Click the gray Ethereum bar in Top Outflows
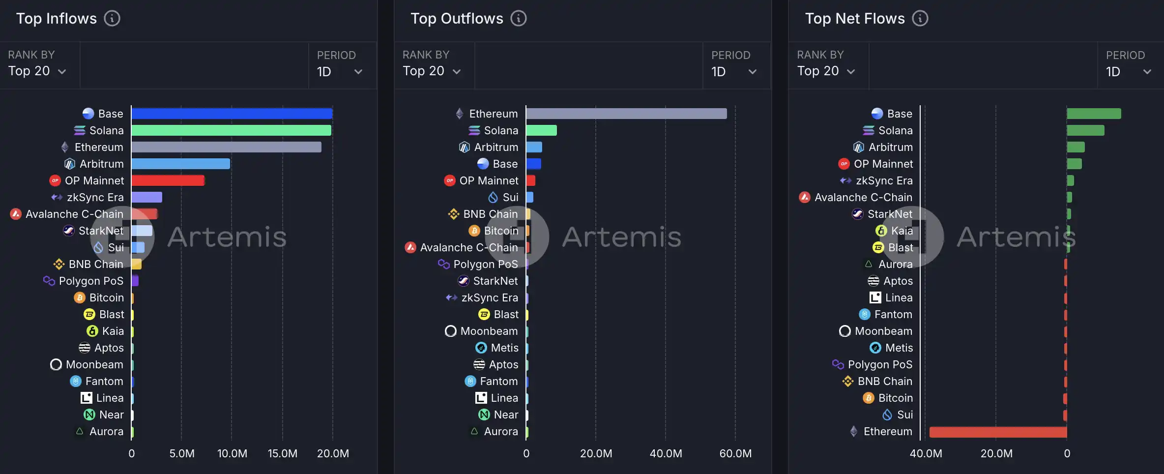Image resolution: width=1164 pixels, height=474 pixels. tap(626, 114)
